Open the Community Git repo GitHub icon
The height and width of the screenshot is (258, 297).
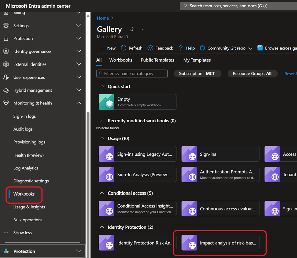202,48
